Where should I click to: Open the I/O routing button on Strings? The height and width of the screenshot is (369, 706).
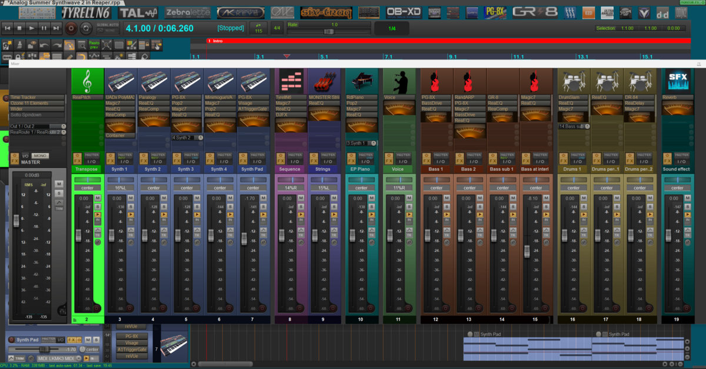[x=328, y=161]
